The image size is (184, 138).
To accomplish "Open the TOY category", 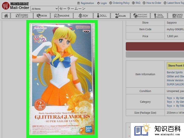I will point(83,16).
